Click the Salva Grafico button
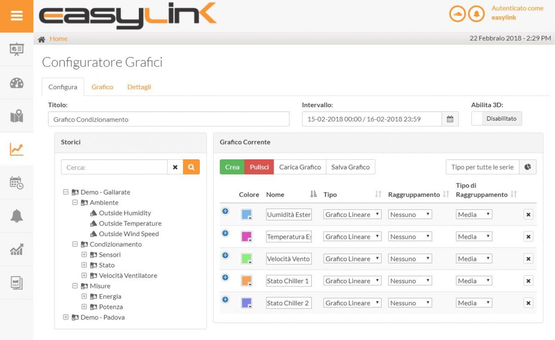Image resolution: width=555 pixels, height=340 pixels. tap(351, 167)
